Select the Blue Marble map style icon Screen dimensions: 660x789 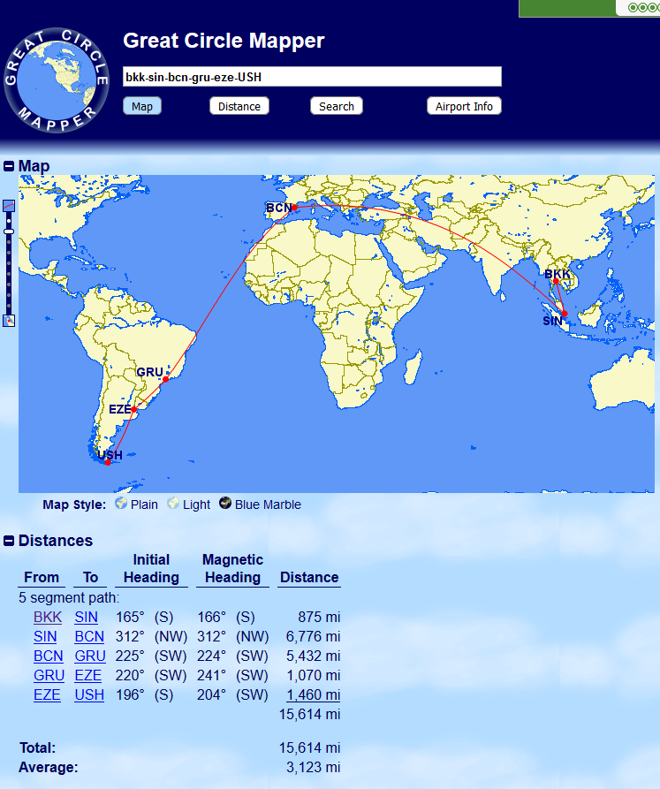pos(225,503)
